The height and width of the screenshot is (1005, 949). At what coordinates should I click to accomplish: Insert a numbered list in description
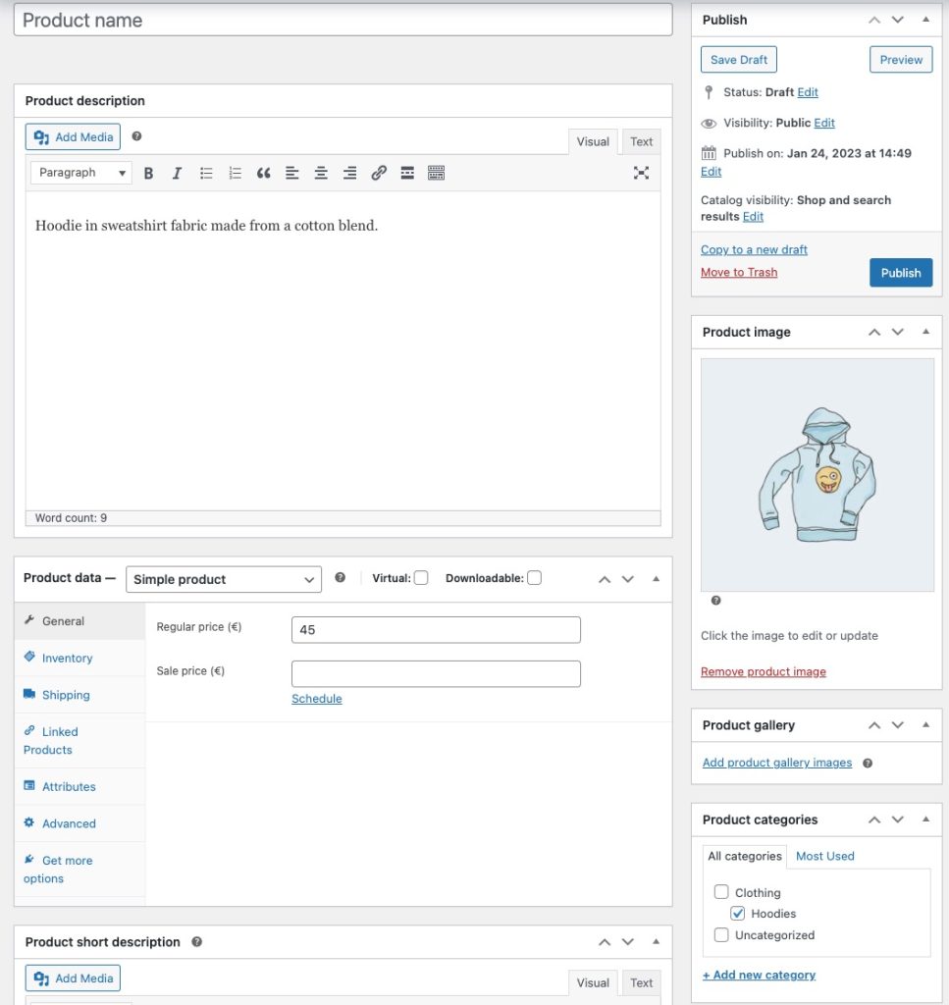[x=235, y=173]
